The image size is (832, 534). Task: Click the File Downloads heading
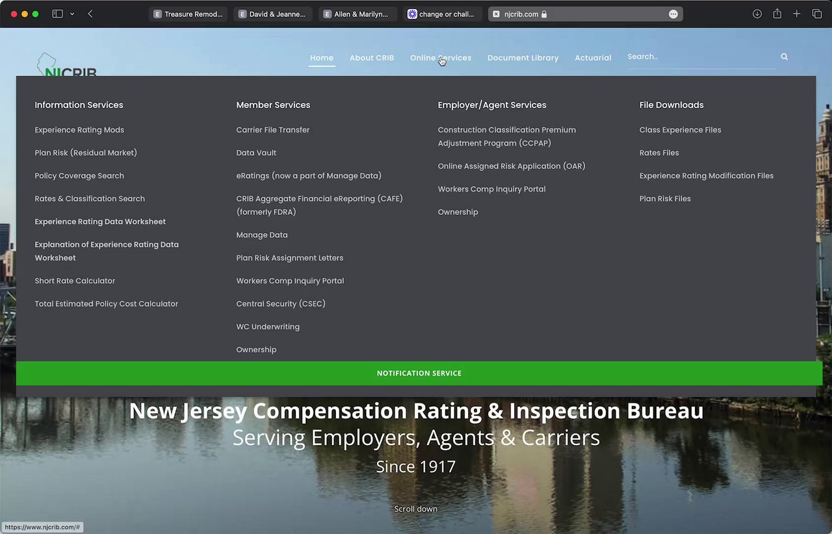[x=671, y=105]
